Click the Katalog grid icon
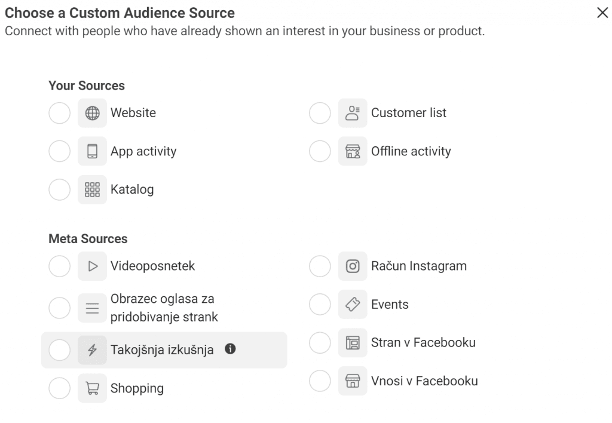This screenshot has height=423, width=612. [x=92, y=189]
